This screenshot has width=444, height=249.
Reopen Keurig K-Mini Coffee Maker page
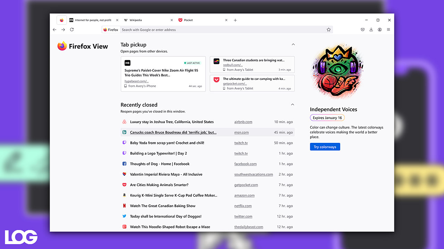tap(173, 195)
